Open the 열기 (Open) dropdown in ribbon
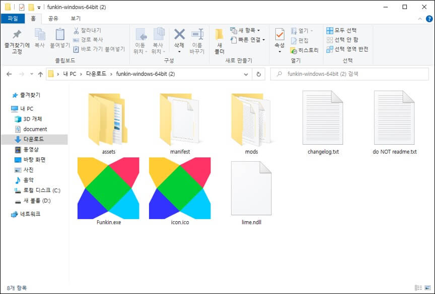The image size is (435, 294). click(x=302, y=31)
